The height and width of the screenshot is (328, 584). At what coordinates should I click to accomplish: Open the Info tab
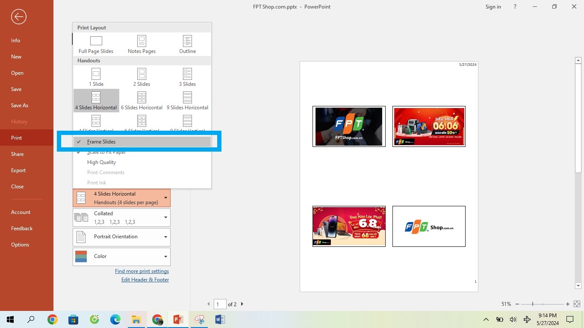pyautogui.click(x=27, y=41)
